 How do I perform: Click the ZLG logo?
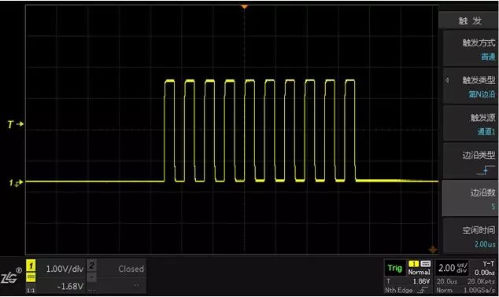click(x=10, y=277)
